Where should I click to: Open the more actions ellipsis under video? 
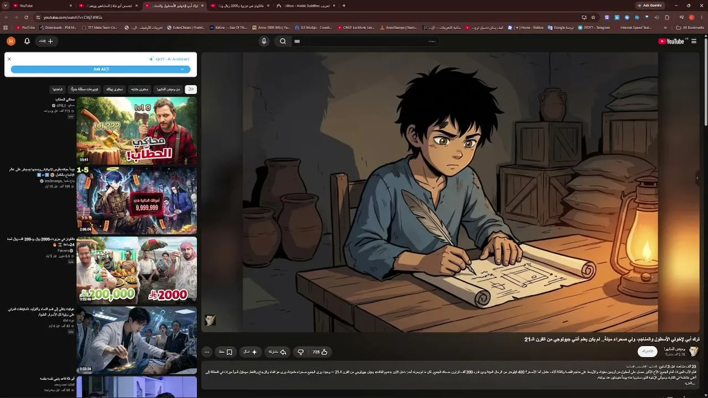click(x=207, y=352)
